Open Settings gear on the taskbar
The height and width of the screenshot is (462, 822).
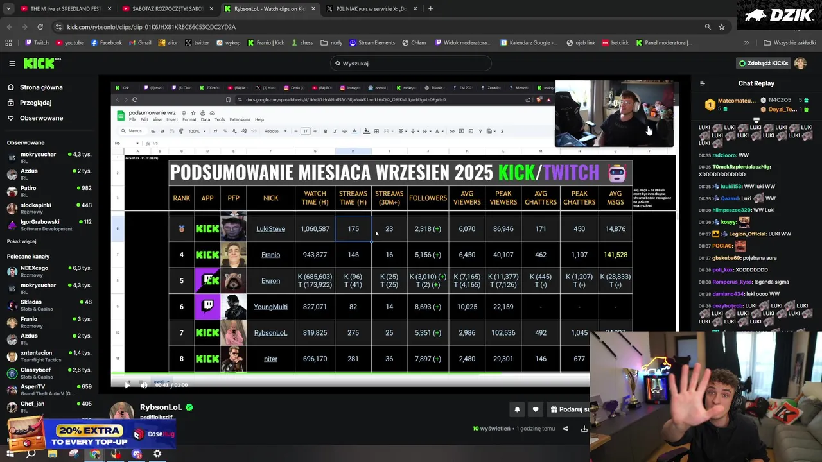point(157,454)
